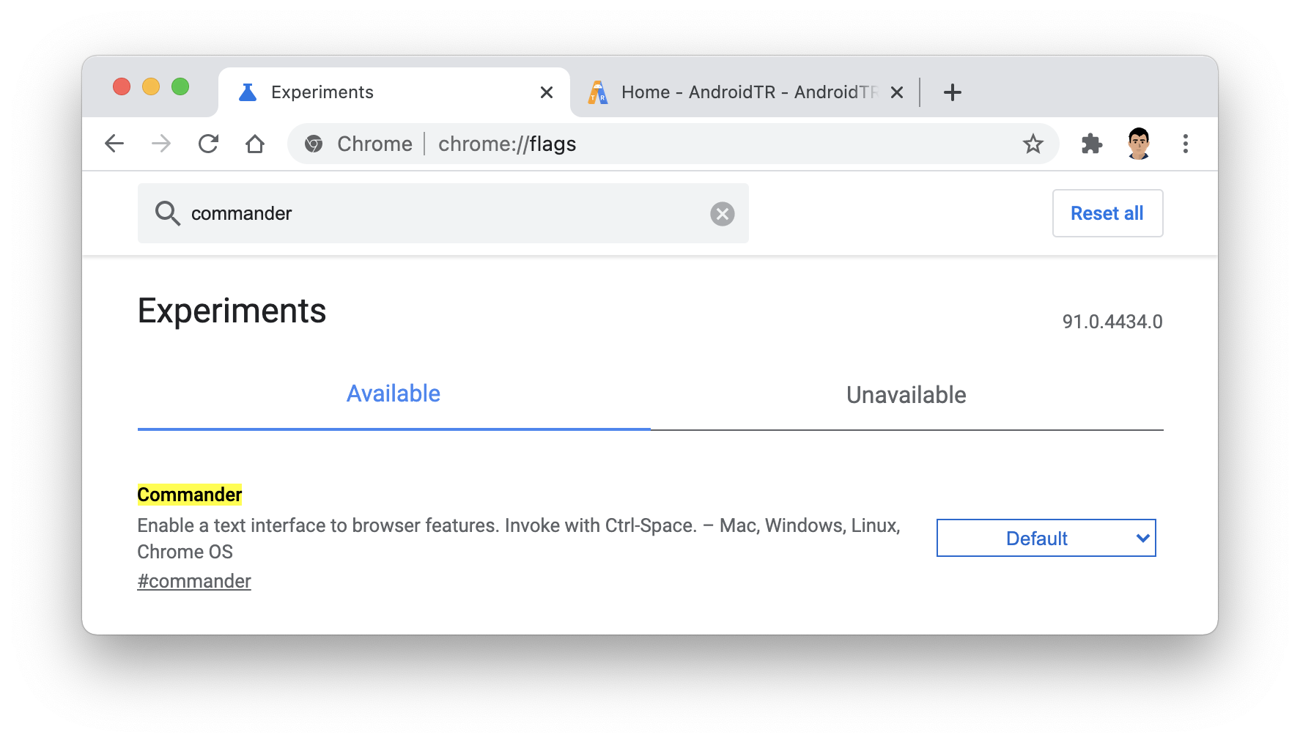Click the forward navigation arrow
The width and height of the screenshot is (1300, 743).
click(161, 144)
